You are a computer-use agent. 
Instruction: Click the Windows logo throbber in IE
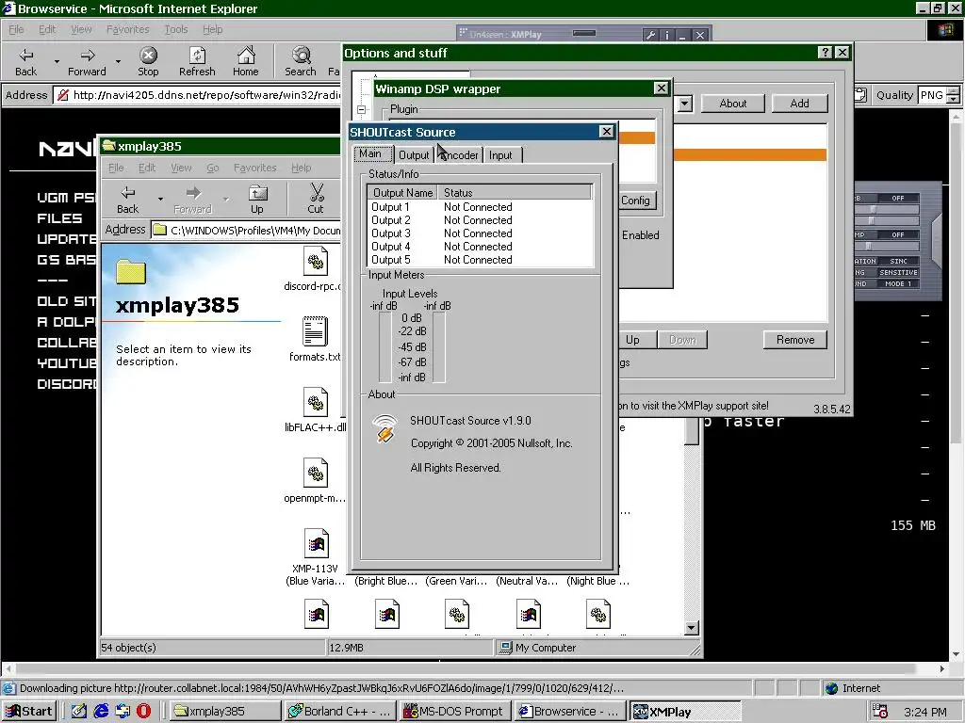[x=946, y=29]
